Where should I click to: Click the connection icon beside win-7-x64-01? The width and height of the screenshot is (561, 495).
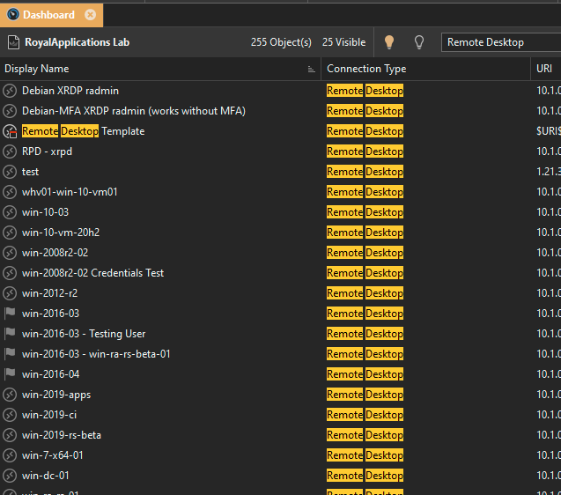pos(10,455)
